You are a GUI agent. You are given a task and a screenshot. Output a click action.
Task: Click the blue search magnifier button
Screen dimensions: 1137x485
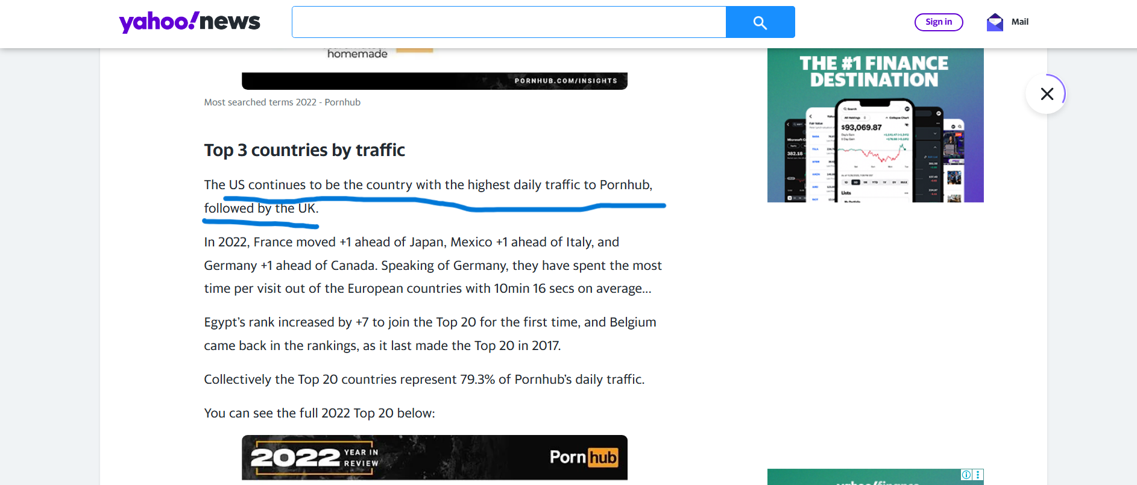click(760, 22)
